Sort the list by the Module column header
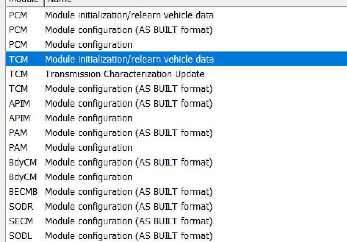 click(x=22, y=2)
